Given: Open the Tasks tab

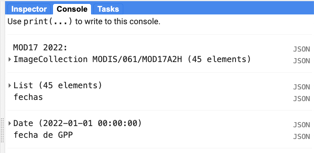Looking at the screenshot, I should coord(108,9).
